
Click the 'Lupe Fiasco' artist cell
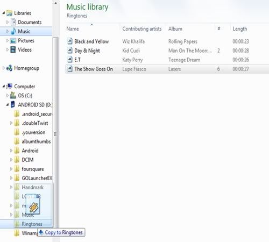(x=134, y=69)
